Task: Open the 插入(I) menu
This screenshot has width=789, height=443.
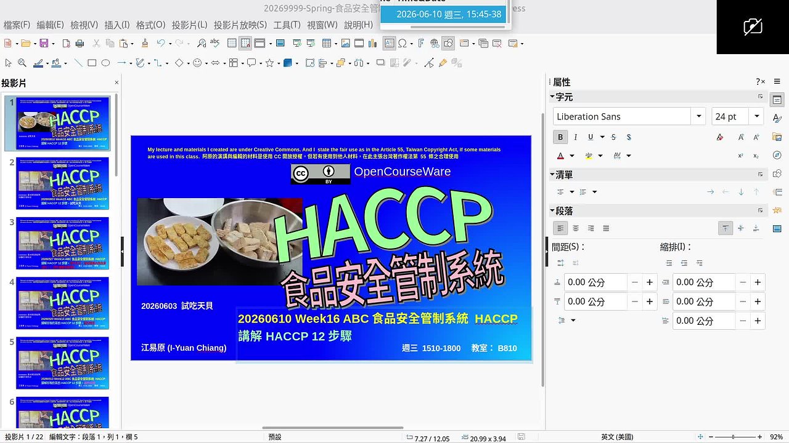Action: click(x=117, y=25)
